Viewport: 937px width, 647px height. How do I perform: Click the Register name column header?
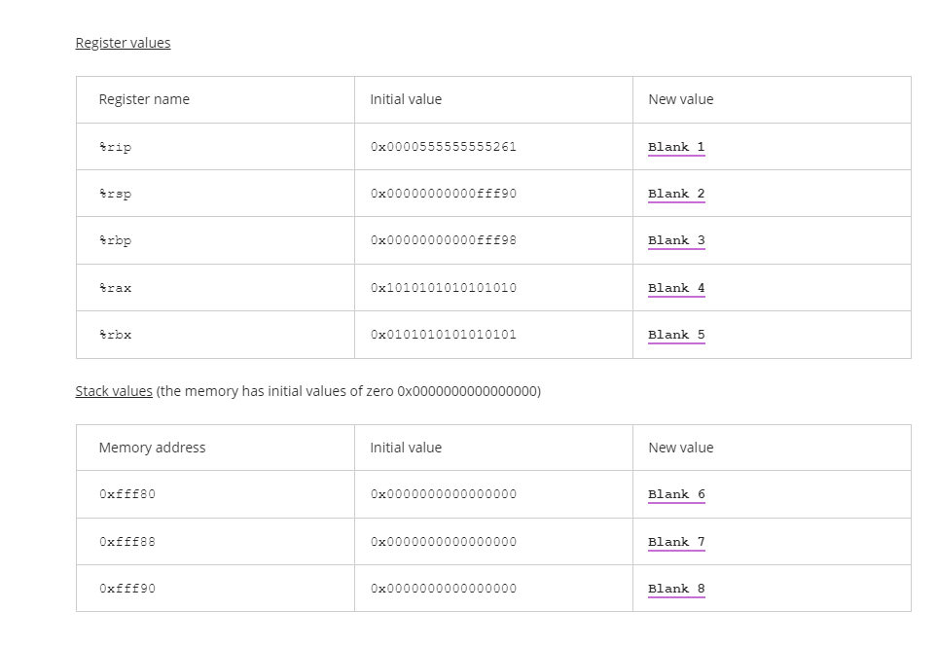(143, 98)
